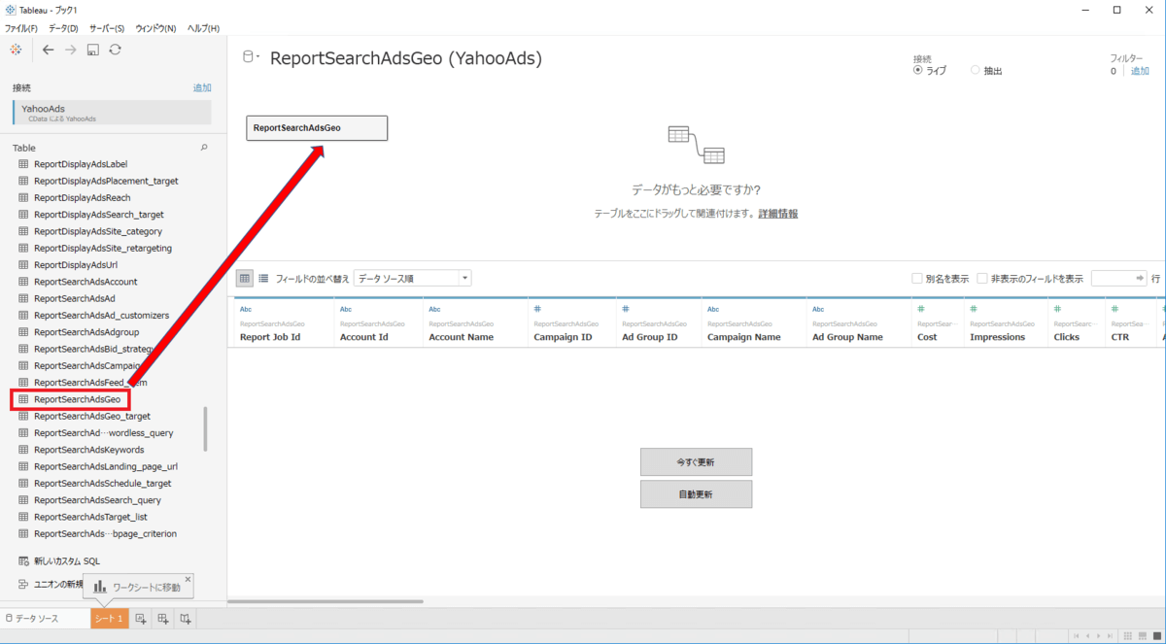Click the # type icon above CTR
This screenshot has width=1166, height=644.
[1115, 310]
